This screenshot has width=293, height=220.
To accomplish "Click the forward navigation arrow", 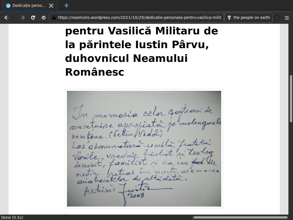I will pyautogui.click(x=23, y=17).
